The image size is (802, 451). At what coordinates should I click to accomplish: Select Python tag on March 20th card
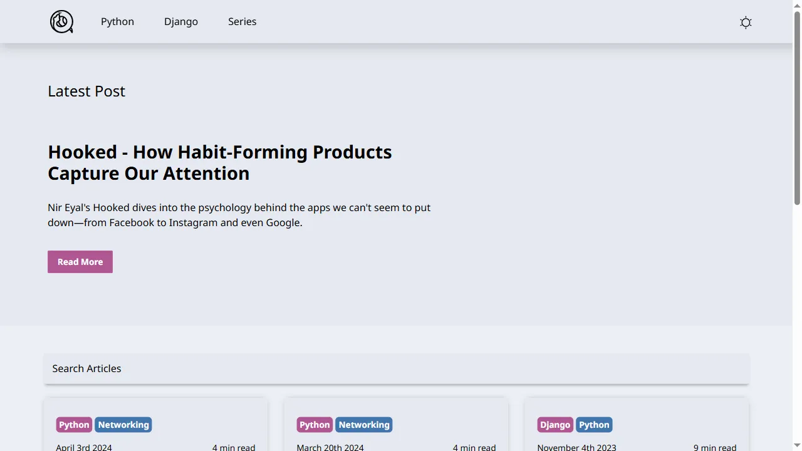coord(315,425)
